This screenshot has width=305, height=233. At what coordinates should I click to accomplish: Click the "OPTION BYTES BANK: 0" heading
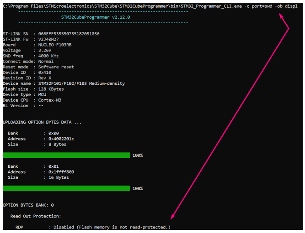coord(28,205)
